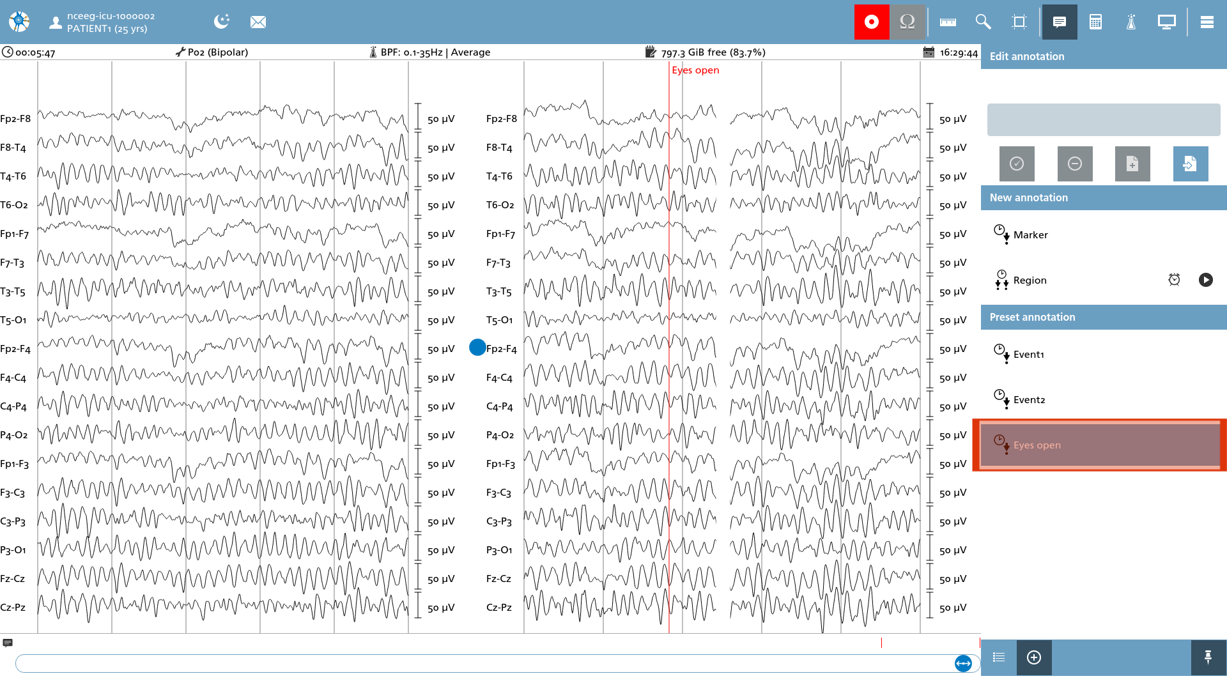Open the ruler measurement tool
This screenshot has height=690, width=1227.
948,22
